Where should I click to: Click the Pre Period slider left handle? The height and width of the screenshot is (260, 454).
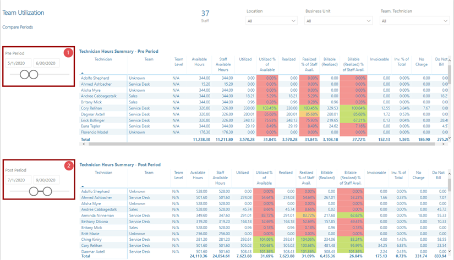24,75
